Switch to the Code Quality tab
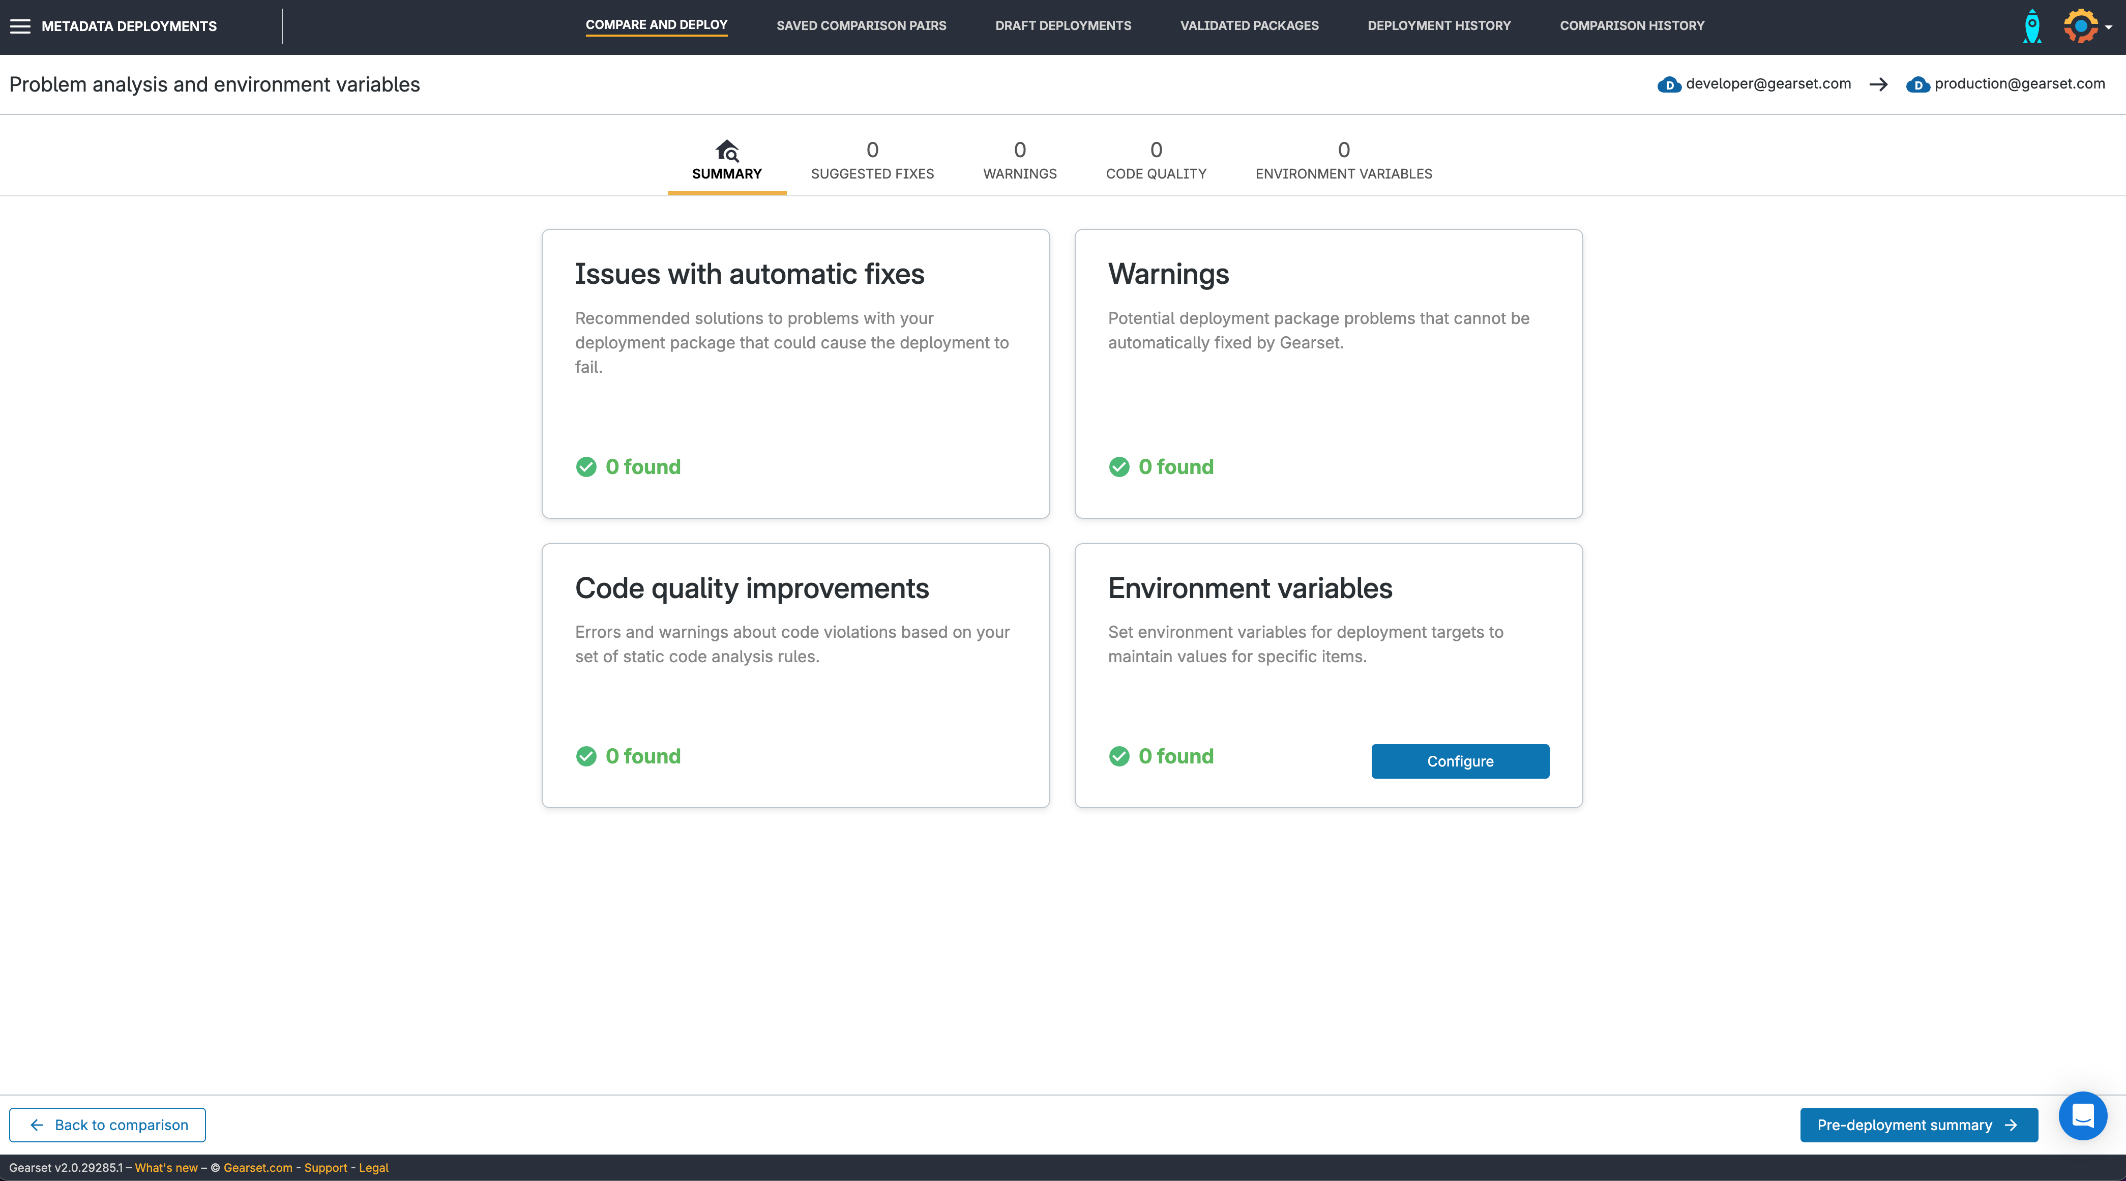Image resolution: width=2126 pixels, height=1181 pixels. point(1156,161)
